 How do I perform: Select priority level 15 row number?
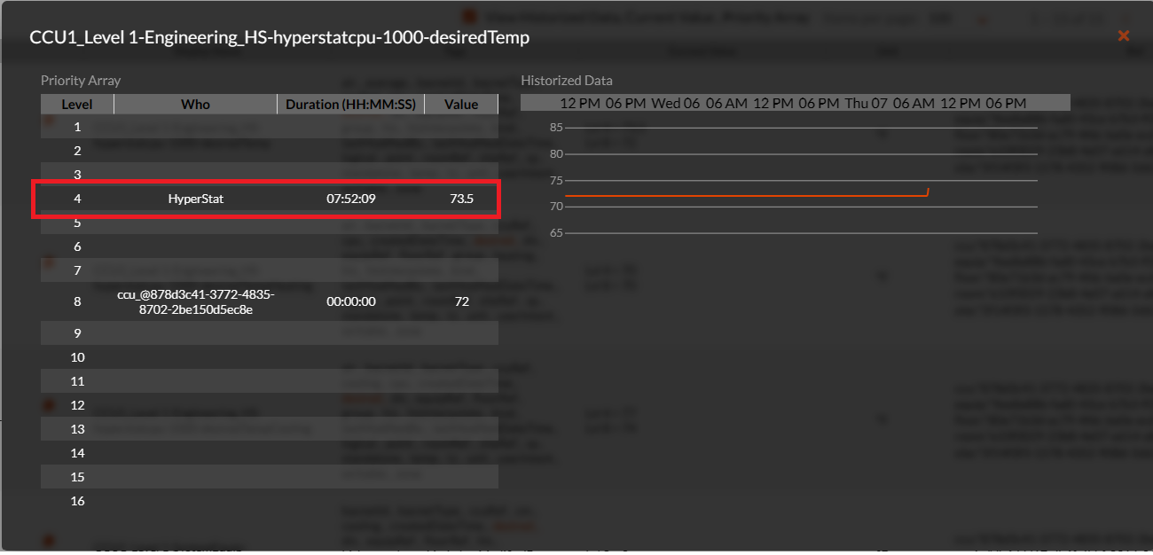point(77,477)
